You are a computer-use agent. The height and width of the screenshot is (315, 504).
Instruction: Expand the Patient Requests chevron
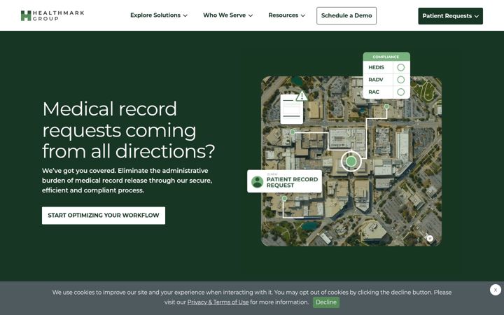[x=477, y=16]
